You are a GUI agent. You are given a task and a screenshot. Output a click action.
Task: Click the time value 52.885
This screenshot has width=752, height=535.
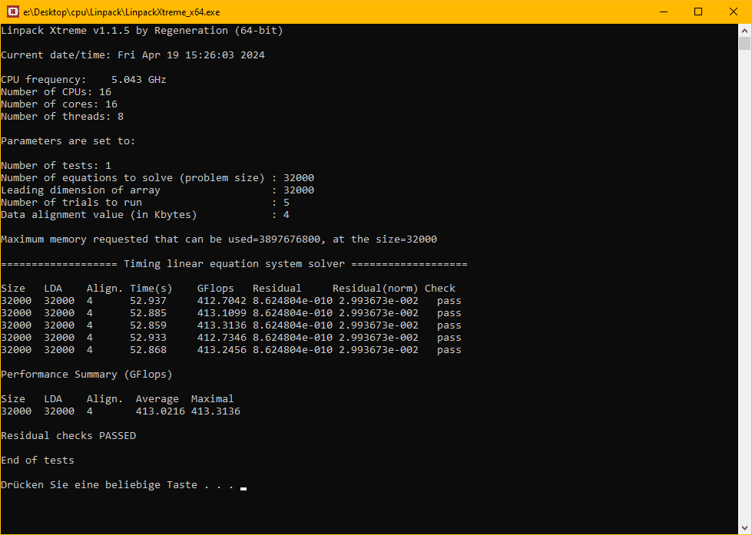pyautogui.click(x=148, y=313)
